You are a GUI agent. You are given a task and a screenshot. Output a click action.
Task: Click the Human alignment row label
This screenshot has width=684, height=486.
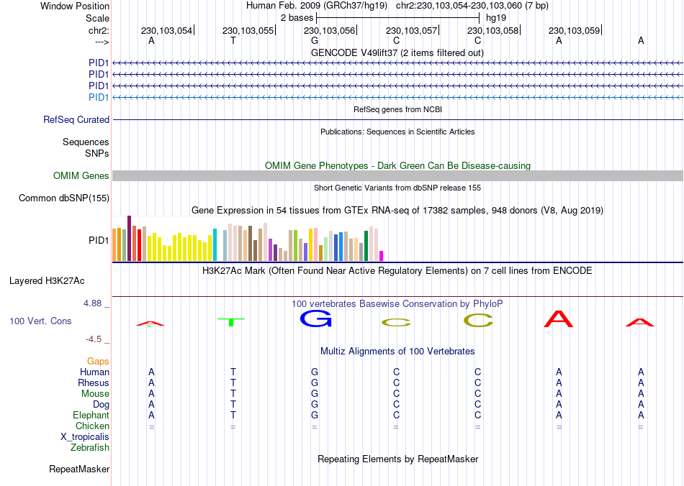94,372
